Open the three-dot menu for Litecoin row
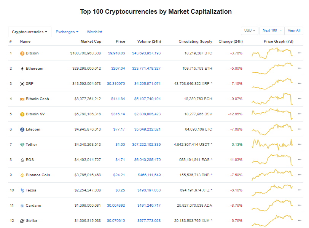Viewport: 309px width, 228px height. (x=299, y=129)
